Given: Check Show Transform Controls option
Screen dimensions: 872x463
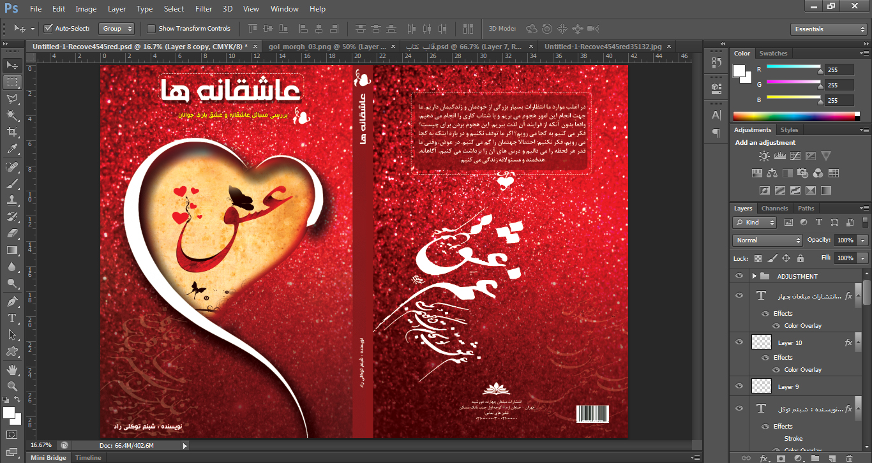Looking at the screenshot, I should 151,29.
